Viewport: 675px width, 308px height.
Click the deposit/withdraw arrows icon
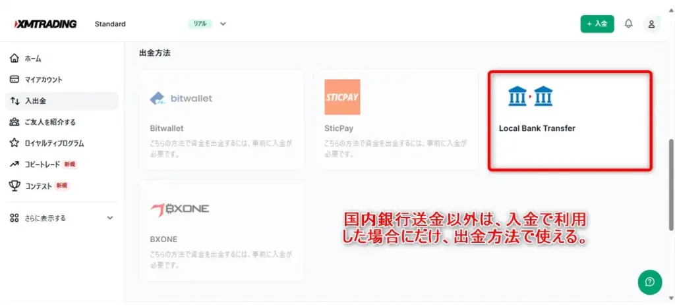[15, 101]
